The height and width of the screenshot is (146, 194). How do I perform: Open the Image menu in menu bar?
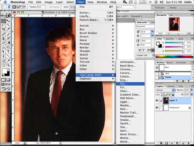pos(48,2)
